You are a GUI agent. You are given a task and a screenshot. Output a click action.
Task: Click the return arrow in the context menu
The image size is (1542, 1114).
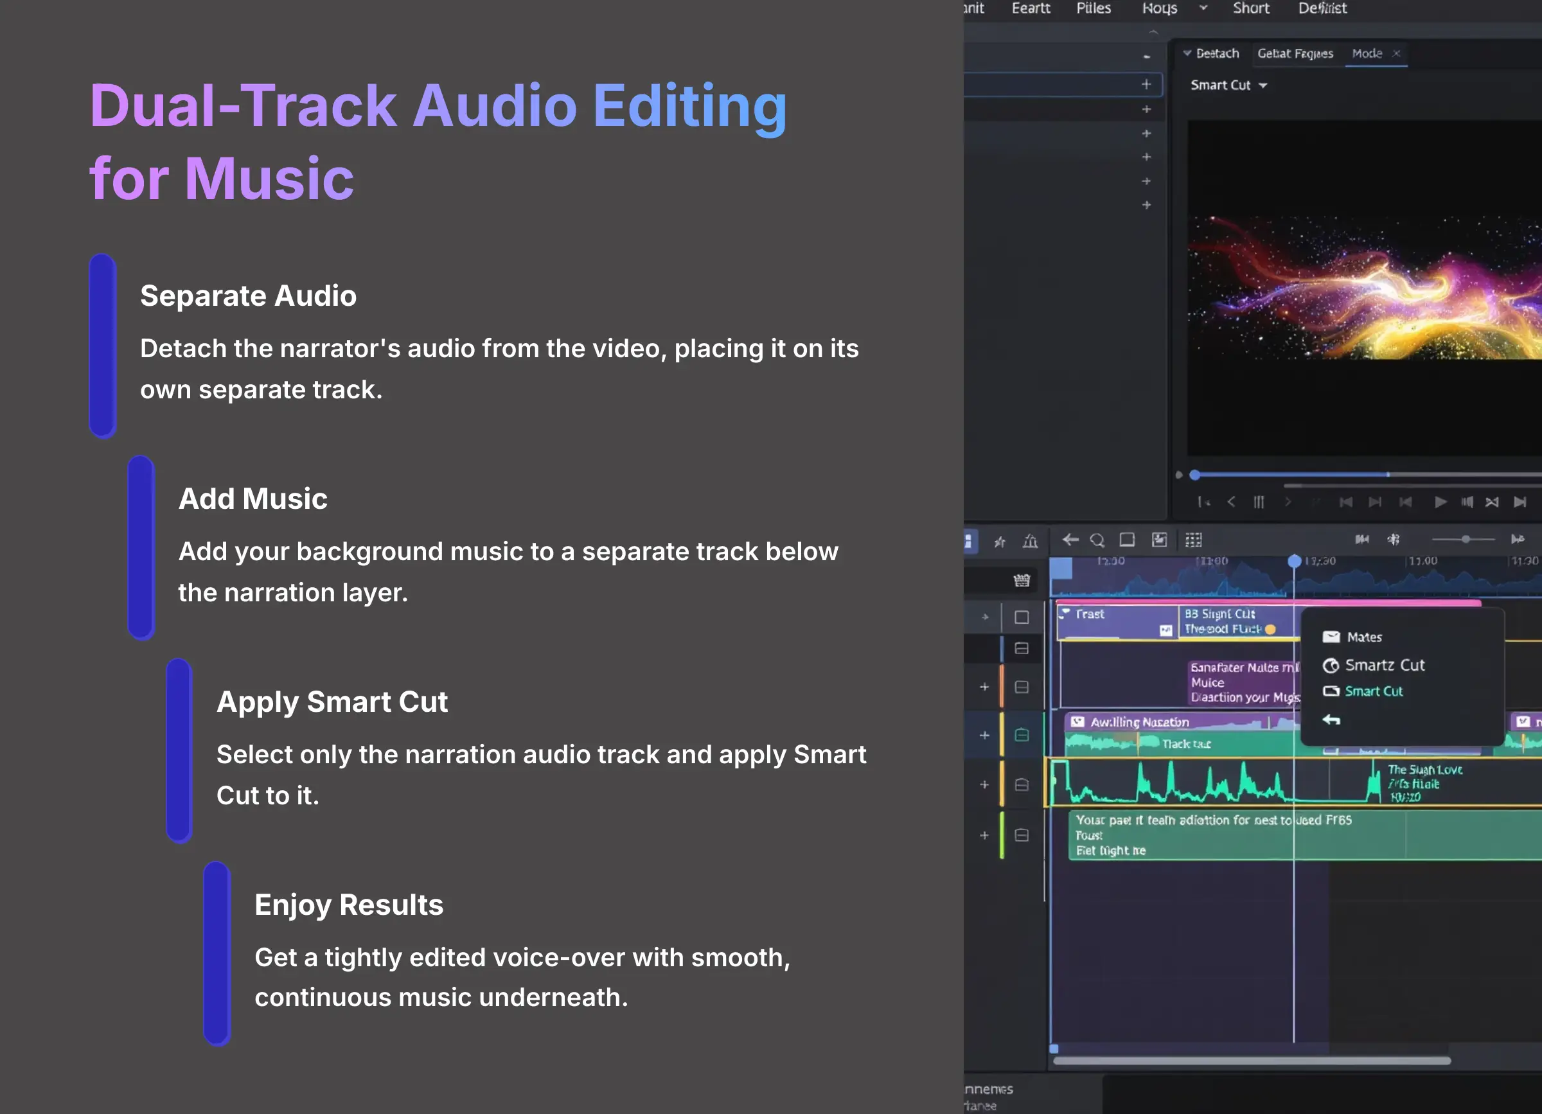1331,720
